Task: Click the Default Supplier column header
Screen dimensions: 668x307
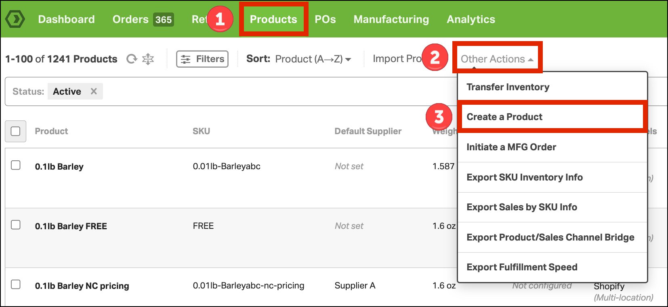Action: 368,131
